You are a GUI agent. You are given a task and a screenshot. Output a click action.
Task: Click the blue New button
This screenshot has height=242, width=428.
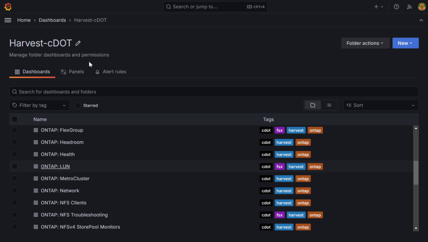pyautogui.click(x=405, y=43)
